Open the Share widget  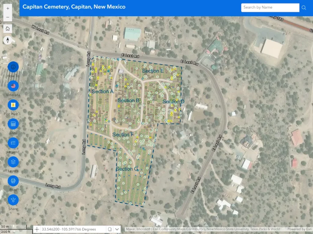13,200
